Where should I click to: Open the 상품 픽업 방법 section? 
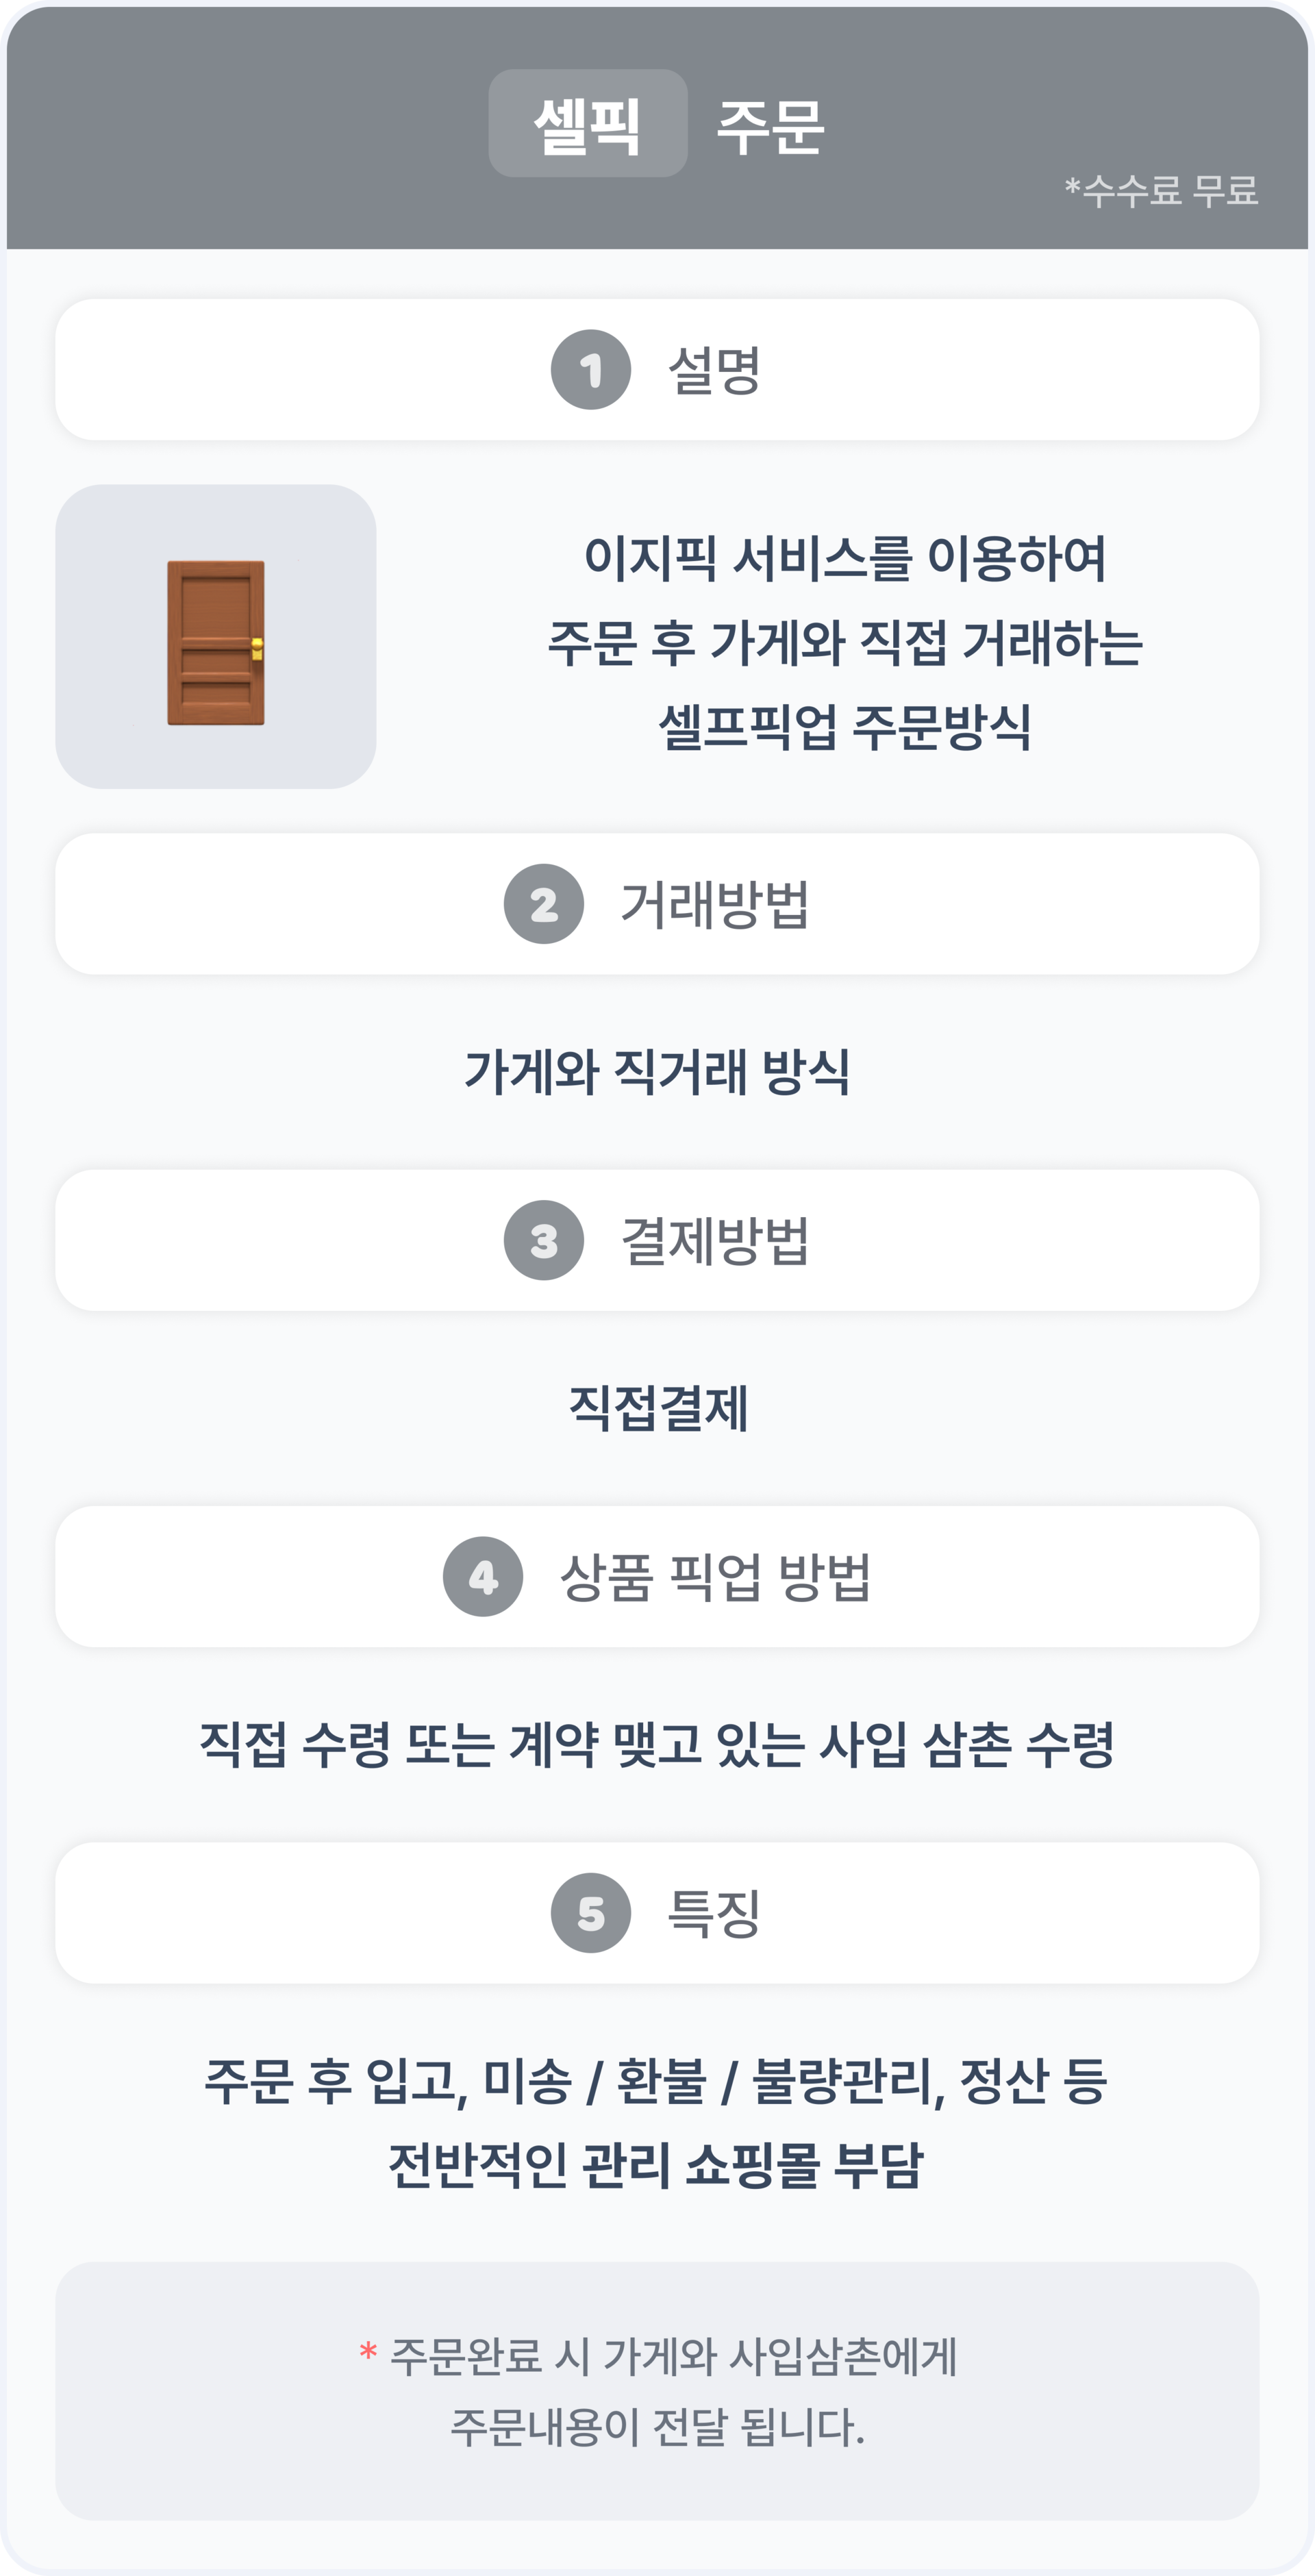[x=657, y=1577]
